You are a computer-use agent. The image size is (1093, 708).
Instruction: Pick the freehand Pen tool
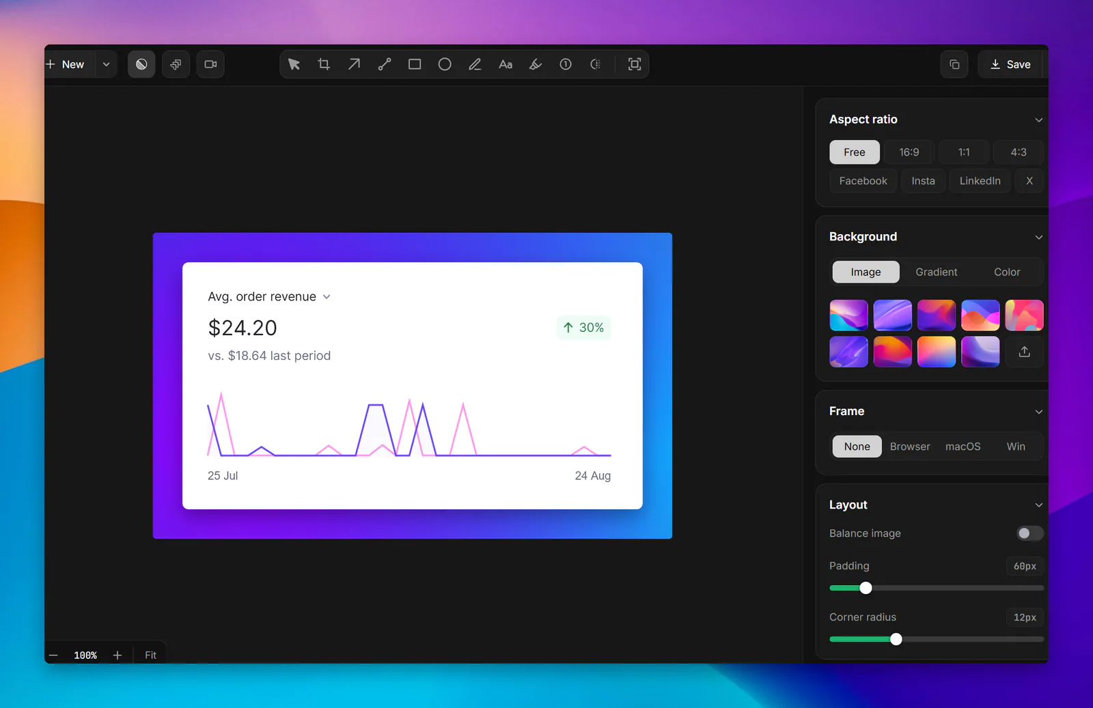[x=475, y=64]
